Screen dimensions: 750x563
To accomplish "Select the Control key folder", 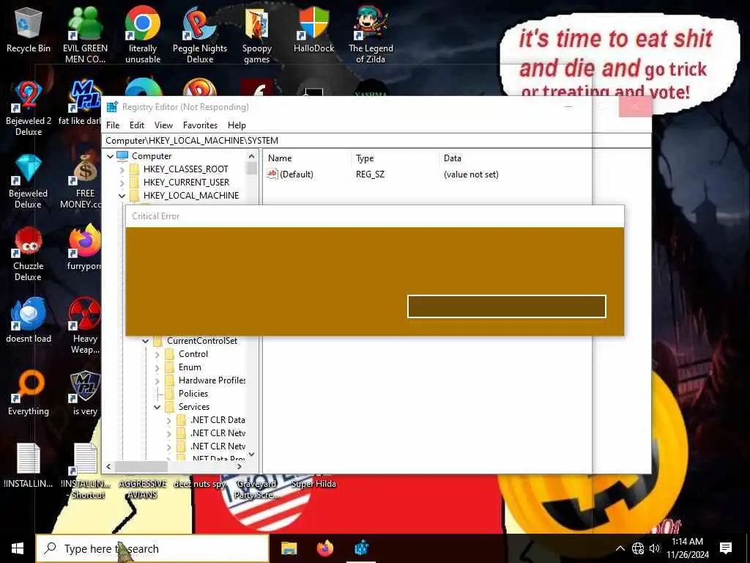I will point(193,354).
